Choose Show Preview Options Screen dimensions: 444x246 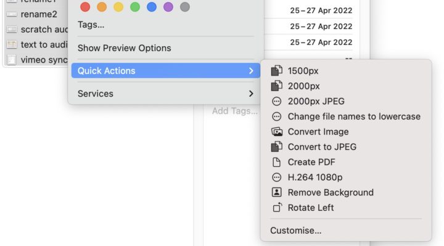point(125,48)
